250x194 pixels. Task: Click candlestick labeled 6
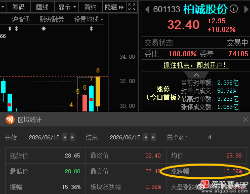click(x=85, y=103)
